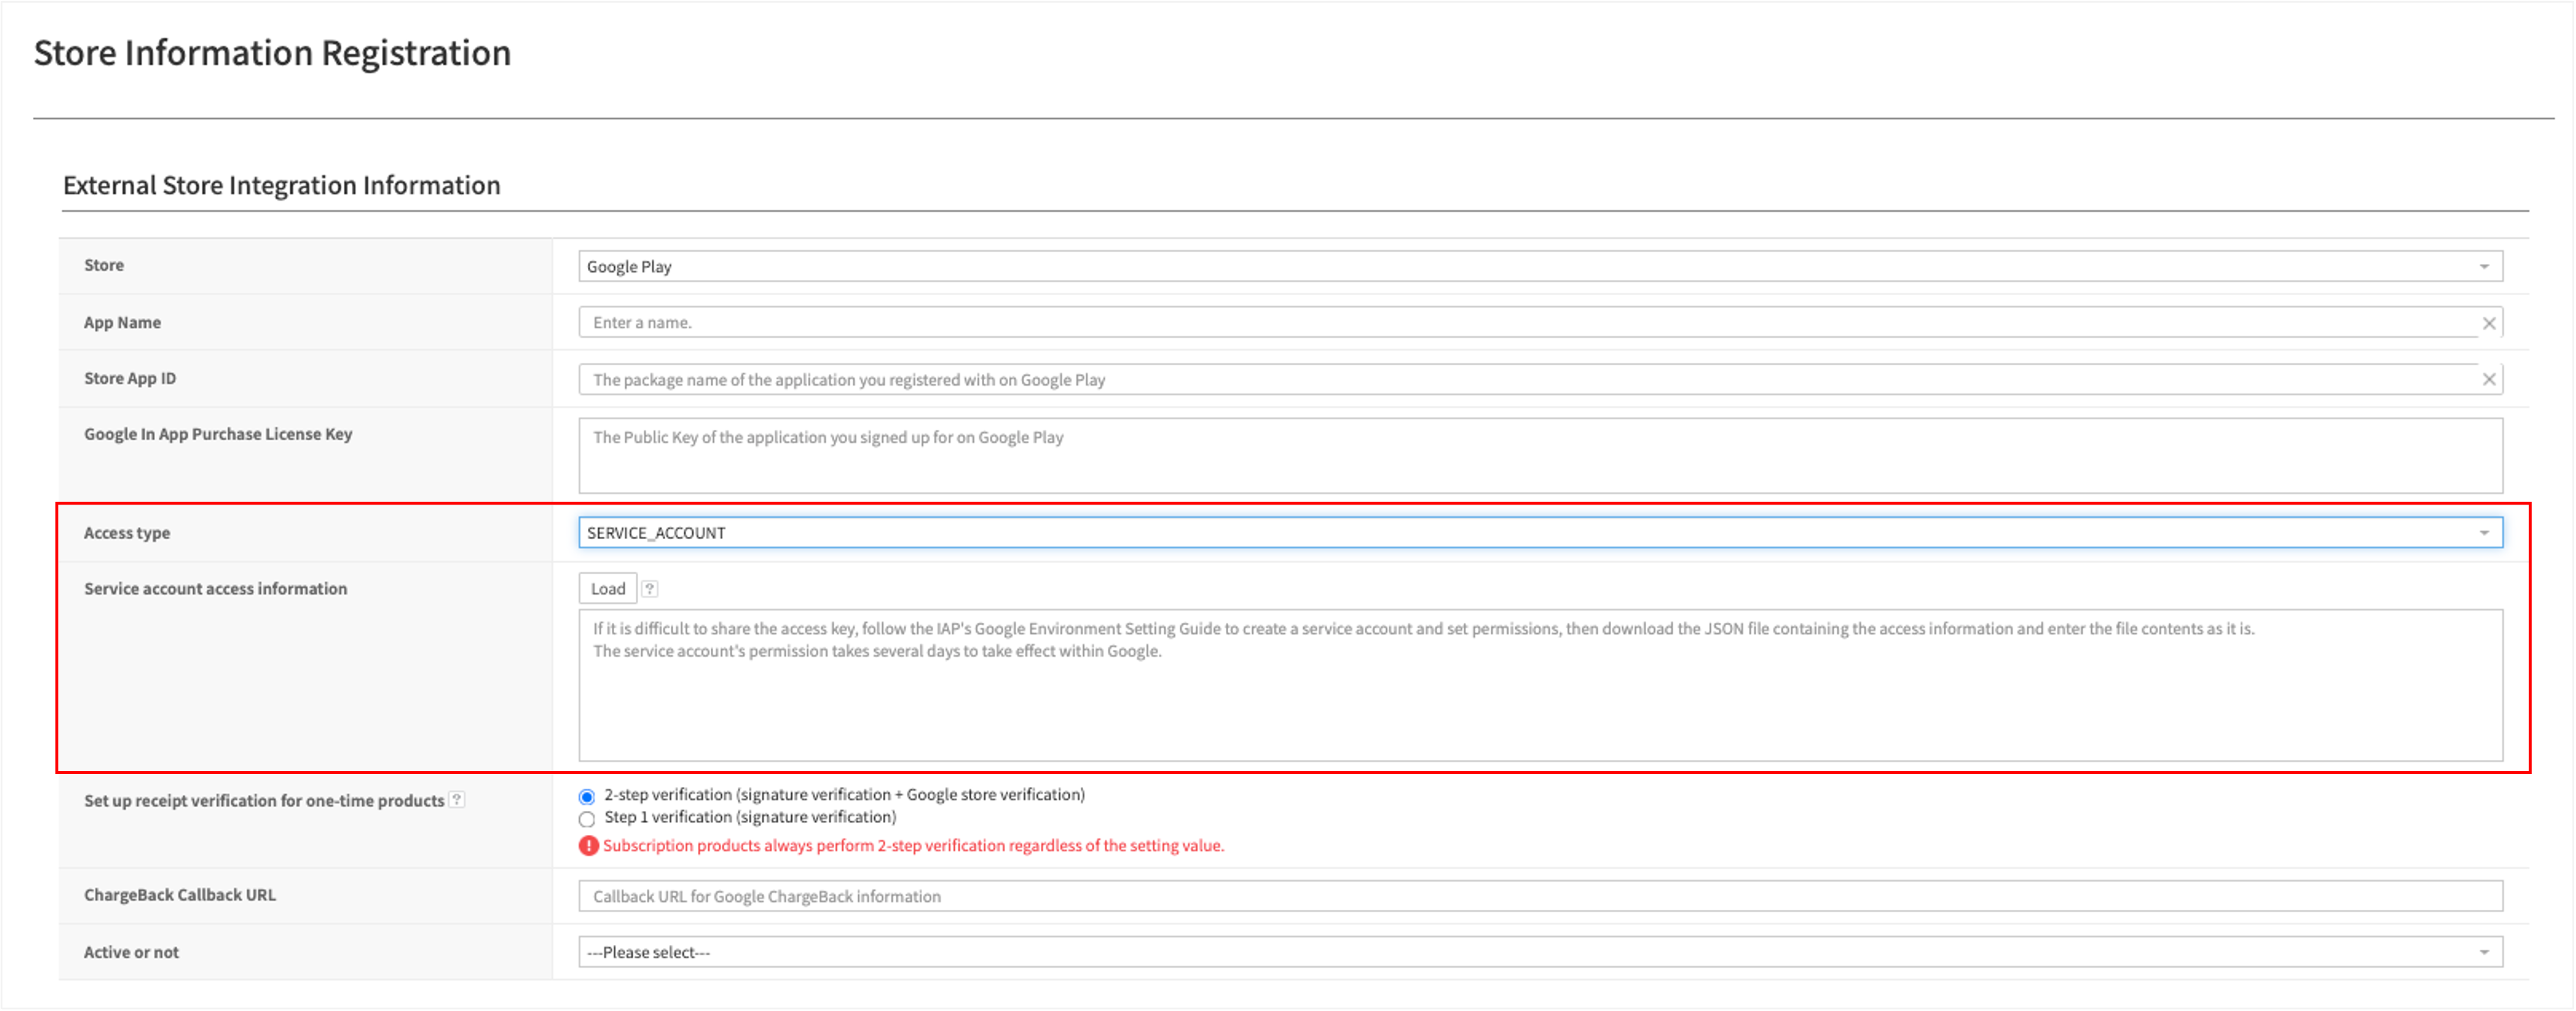
Task: Focus the ChargeBack Callback URL field
Action: [x=1540, y=897]
